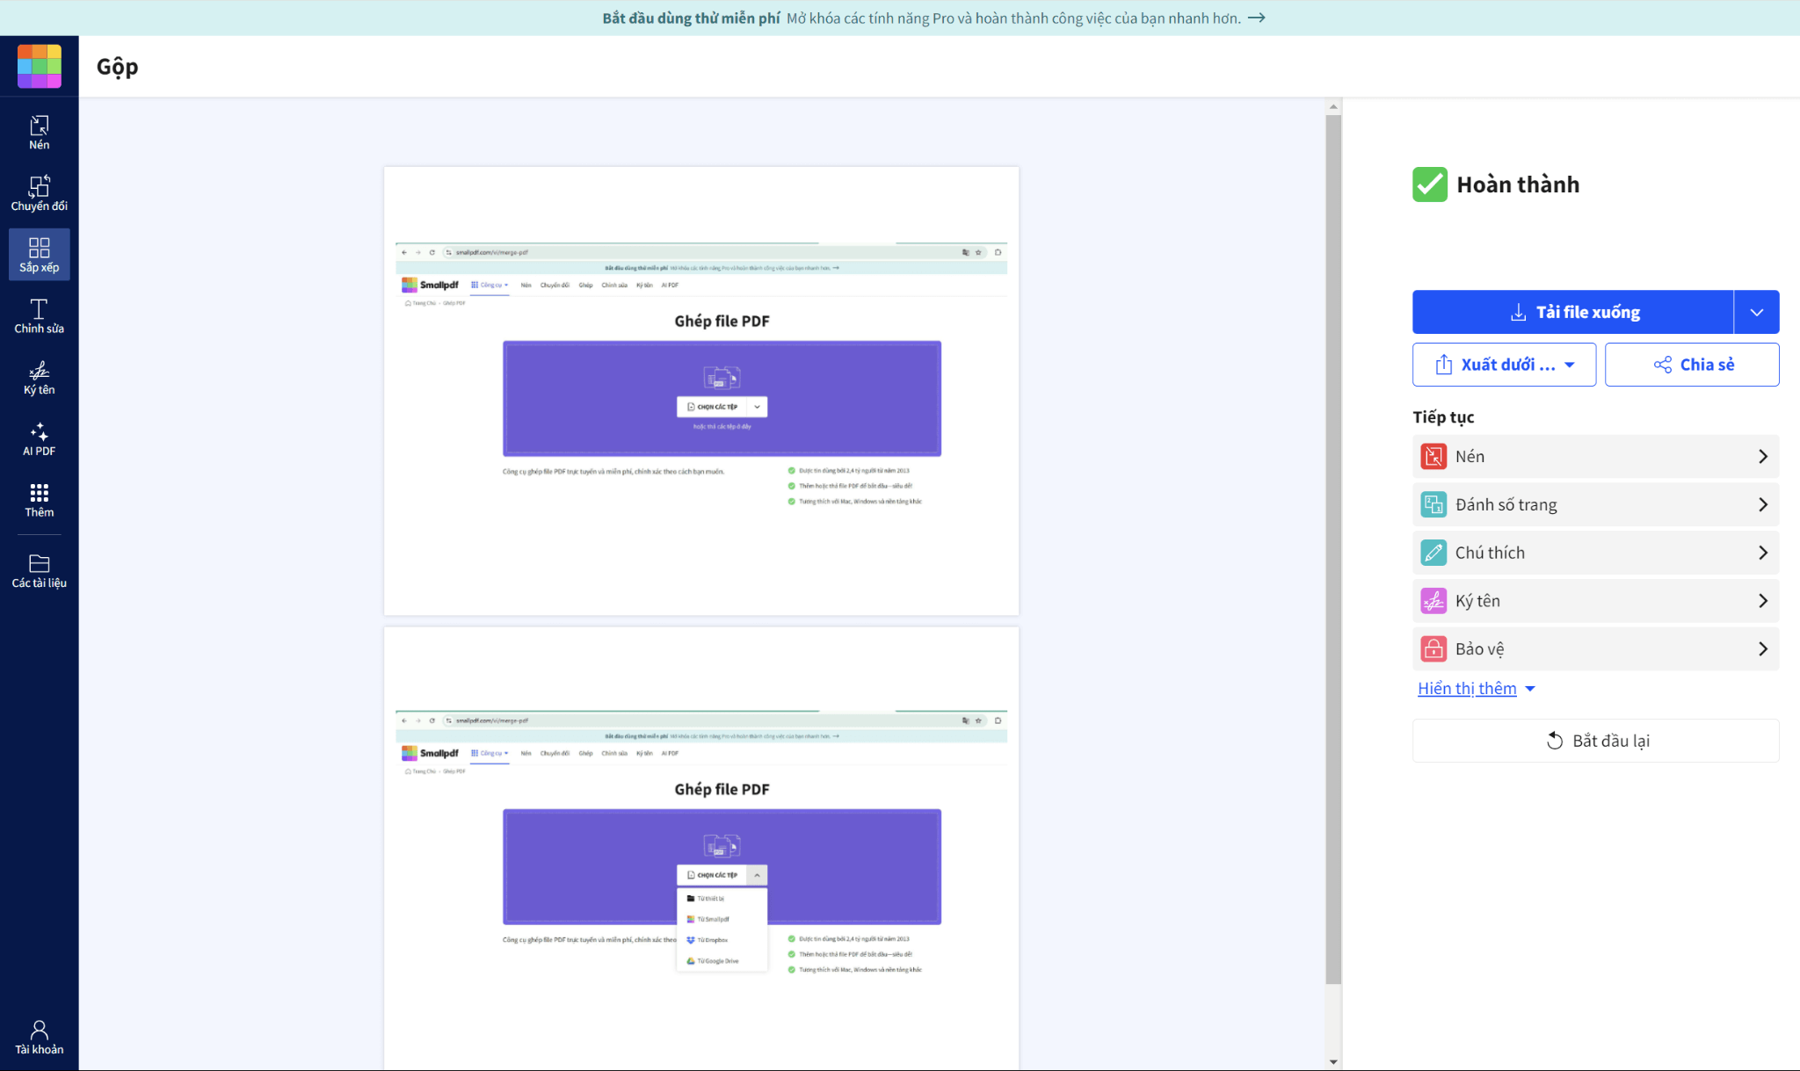
Task: Click the Chia sẻ share button
Action: pyautogui.click(x=1691, y=365)
